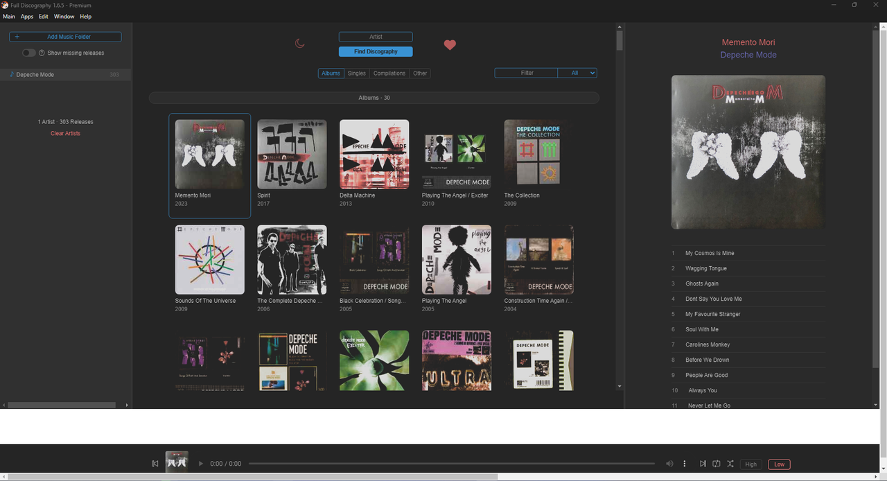Switch to the Albums tab
887x481 pixels.
(x=331, y=73)
